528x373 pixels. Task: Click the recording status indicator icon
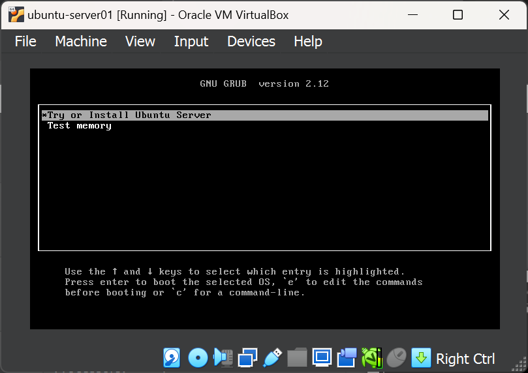[347, 357]
